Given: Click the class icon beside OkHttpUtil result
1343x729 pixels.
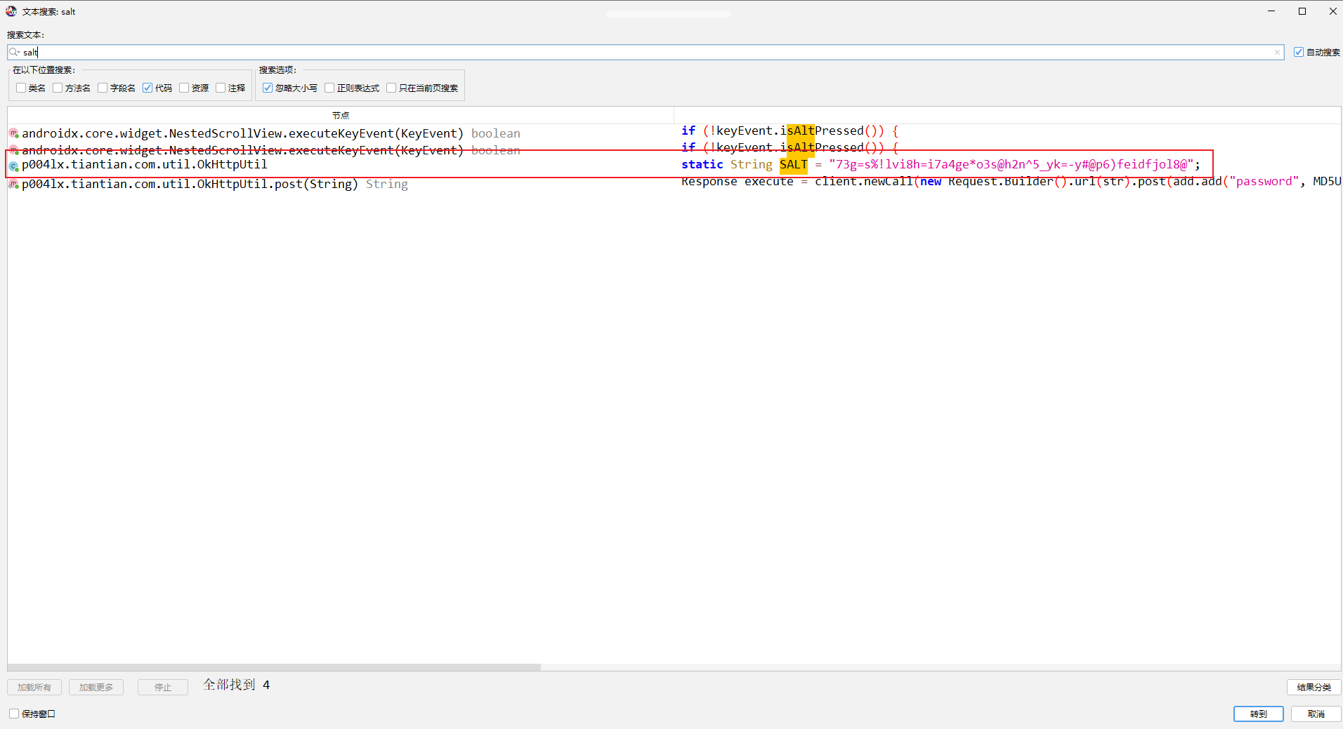Looking at the screenshot, I should [x=13, y=166].
